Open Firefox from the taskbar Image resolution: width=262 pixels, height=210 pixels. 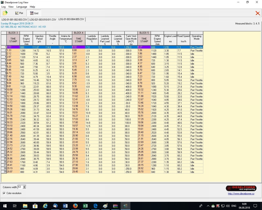[75, 206]
